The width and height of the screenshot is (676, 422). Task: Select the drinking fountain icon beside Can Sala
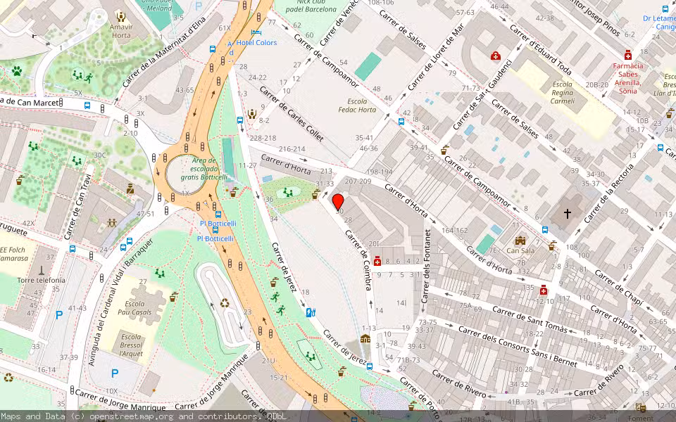click(551, 246)
